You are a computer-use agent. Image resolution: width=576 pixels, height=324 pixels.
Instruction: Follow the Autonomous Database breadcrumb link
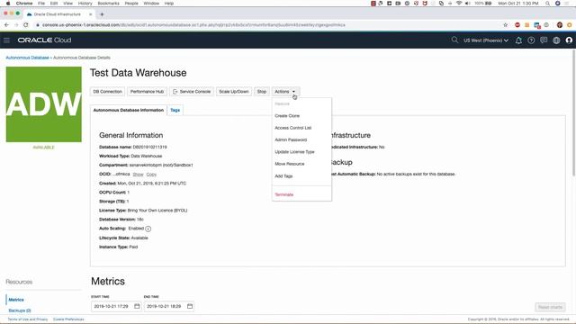[x=27, y=58]
